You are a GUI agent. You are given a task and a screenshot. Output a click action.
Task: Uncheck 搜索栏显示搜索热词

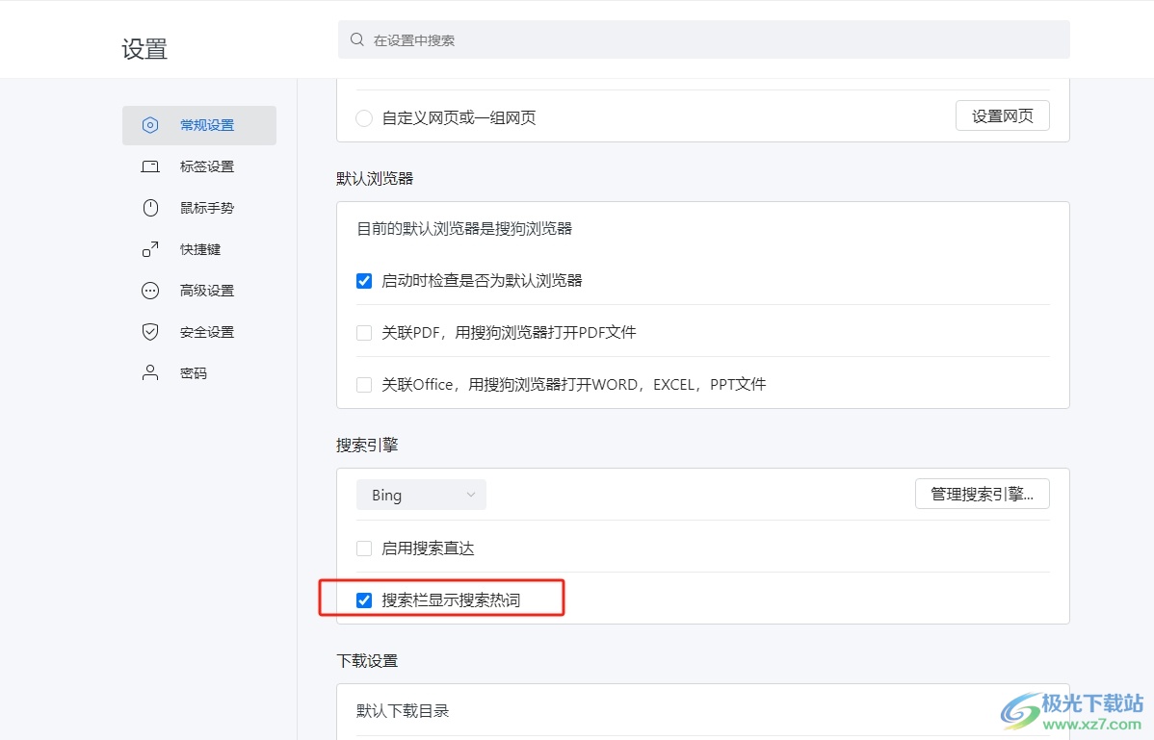click(x=364, y=600)
